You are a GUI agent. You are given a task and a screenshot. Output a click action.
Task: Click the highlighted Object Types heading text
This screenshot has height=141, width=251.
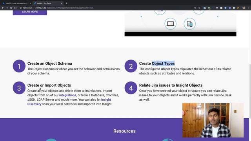coord(163,63)
